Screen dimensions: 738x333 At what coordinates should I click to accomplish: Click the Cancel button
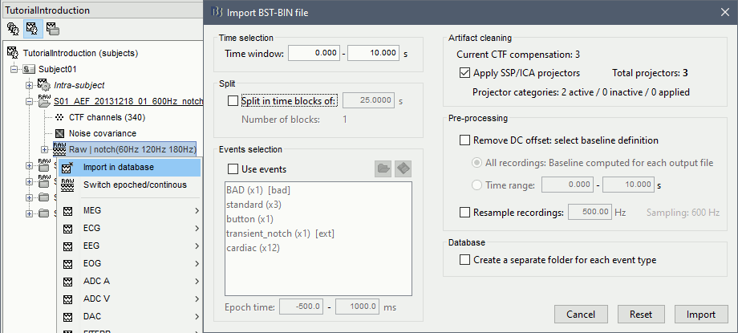click(x=580, y=313)
